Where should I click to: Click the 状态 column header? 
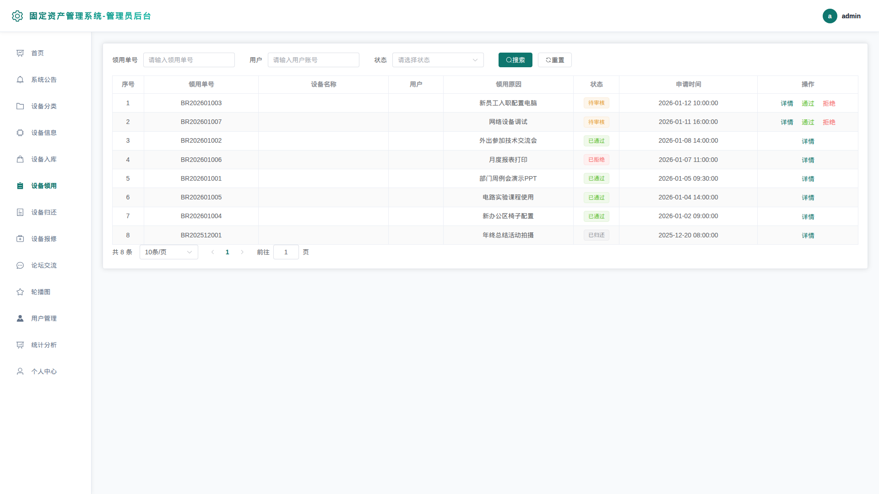point(596,84)
